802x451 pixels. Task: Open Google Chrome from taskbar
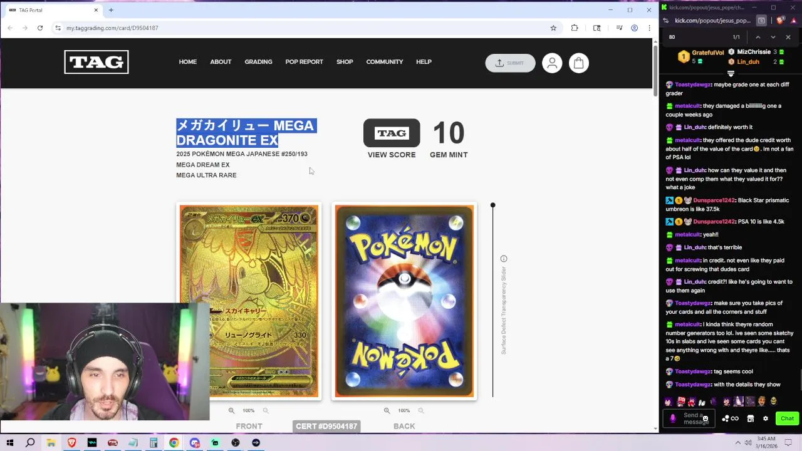174,443
